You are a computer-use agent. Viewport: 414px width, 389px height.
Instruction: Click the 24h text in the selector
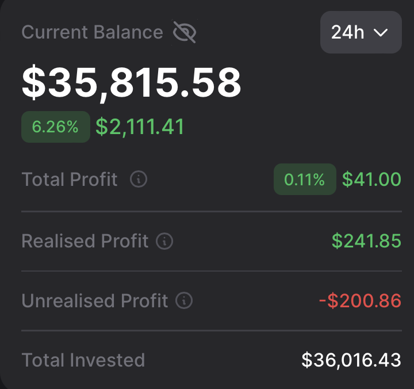coord(348,32)
